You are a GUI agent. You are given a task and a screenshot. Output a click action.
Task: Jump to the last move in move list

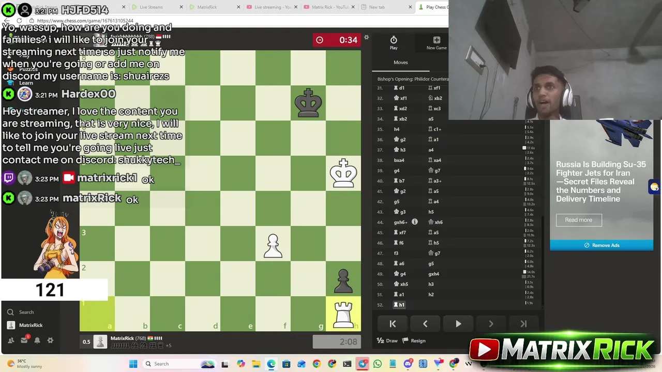(523, 324)
